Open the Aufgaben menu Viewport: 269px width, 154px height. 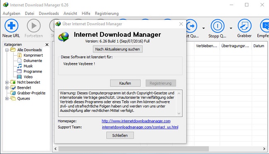11,13
